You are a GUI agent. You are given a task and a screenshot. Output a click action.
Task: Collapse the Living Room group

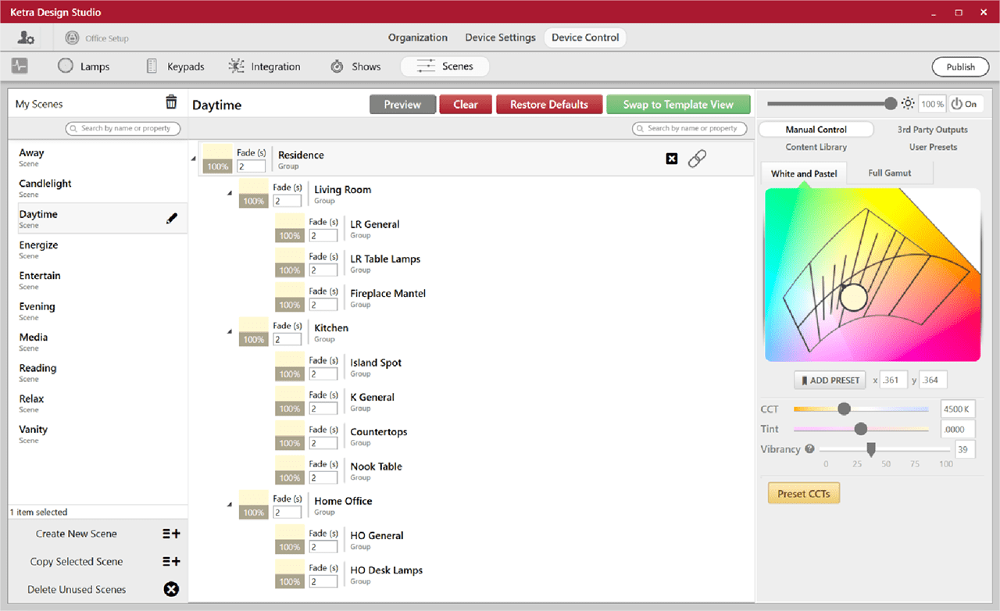(x=230, y=193)
